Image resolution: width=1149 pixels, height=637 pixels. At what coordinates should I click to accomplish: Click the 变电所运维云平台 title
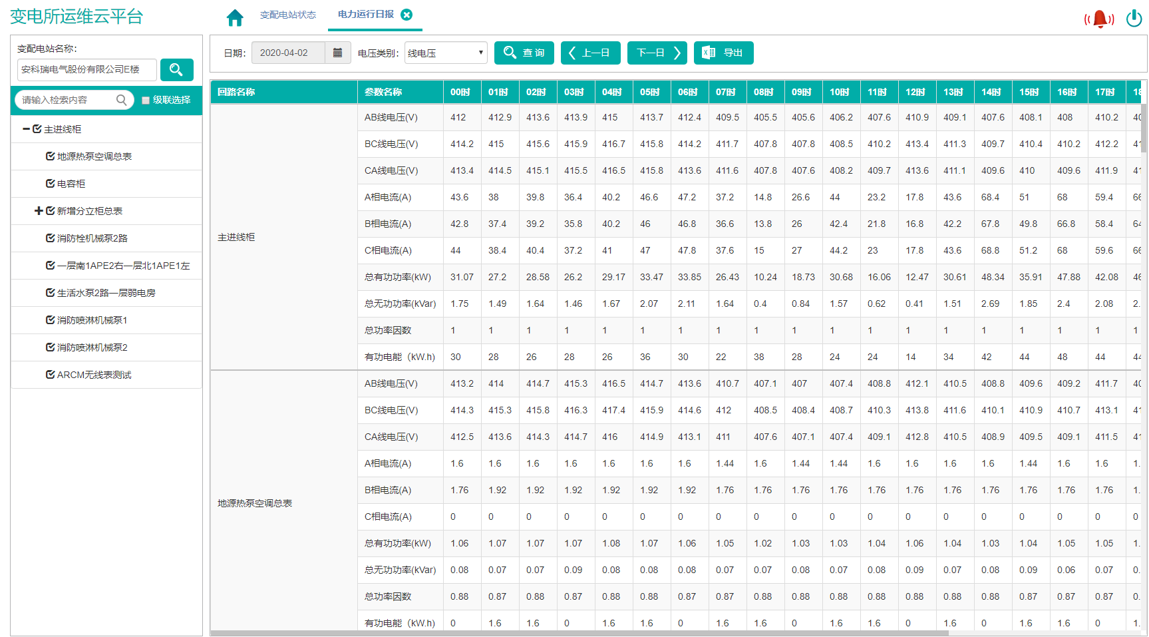click(x=77, y=17)
